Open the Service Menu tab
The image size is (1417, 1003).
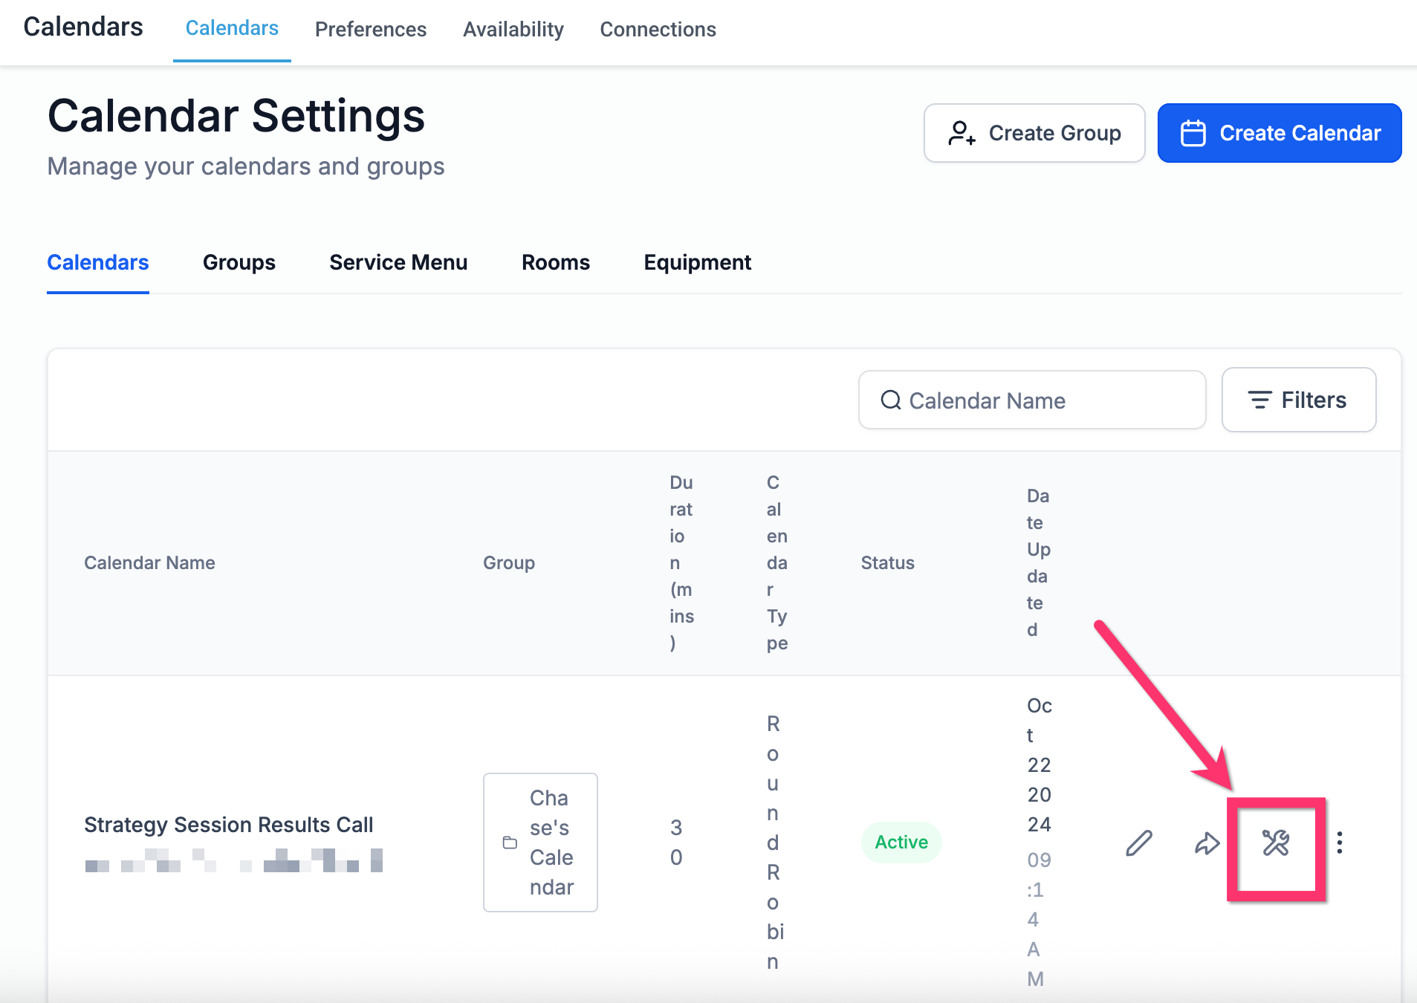(398, 262)
